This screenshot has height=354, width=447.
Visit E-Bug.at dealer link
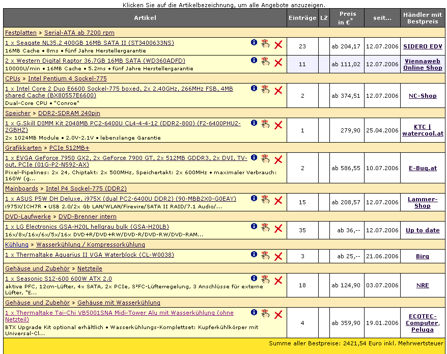423,168
